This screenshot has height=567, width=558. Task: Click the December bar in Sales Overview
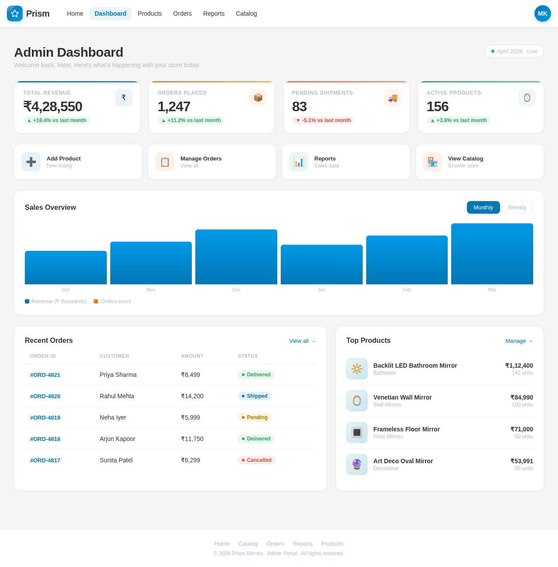(236, 256)
